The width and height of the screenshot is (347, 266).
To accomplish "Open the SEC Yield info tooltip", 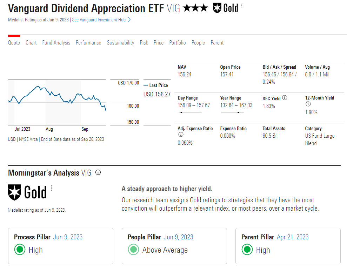I will tap(285, 98).
